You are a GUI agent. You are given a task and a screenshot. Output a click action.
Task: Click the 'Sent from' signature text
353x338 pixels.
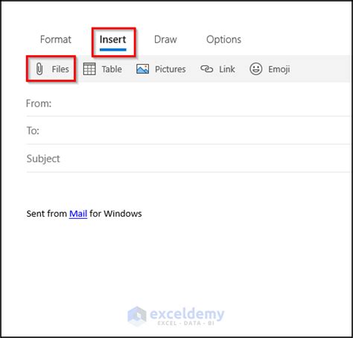pyautogui.click(x=47, y=214)
